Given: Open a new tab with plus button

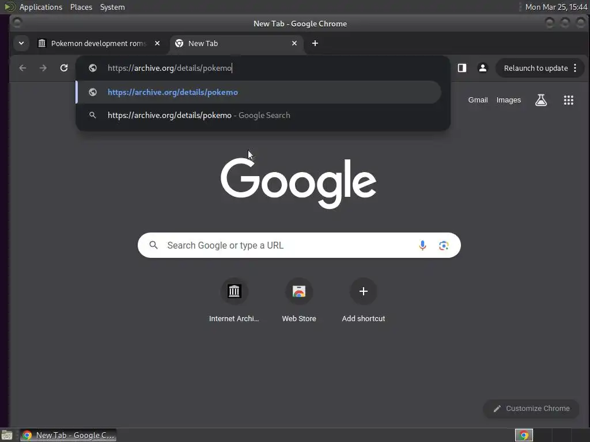Looking at the screenshot, I should [x=315, y=43].
